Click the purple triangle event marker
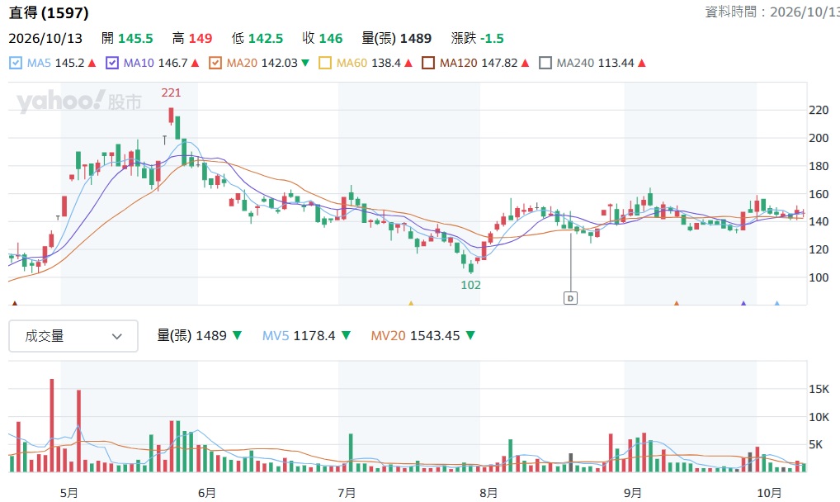This screenshot has height=502, width=840. [743, 303]
